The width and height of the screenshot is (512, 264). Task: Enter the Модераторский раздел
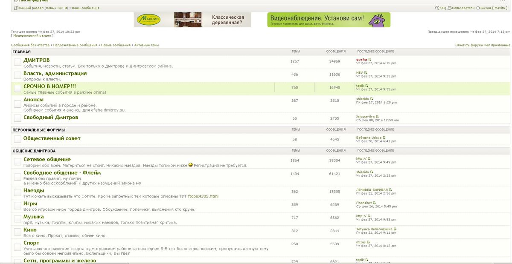(32, 35)
